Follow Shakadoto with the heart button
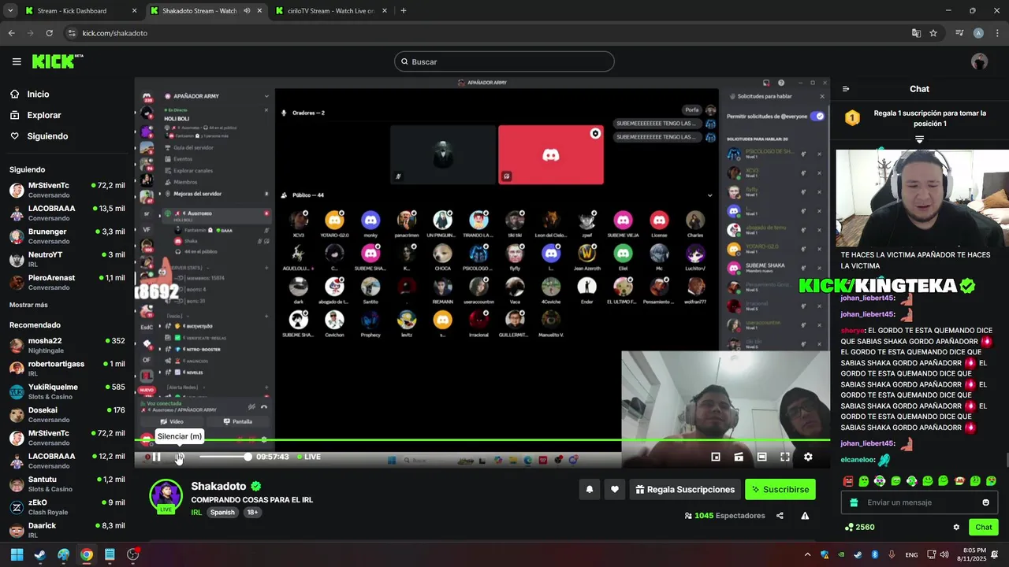Viewport: 1009px width, 567px height. 615,489
